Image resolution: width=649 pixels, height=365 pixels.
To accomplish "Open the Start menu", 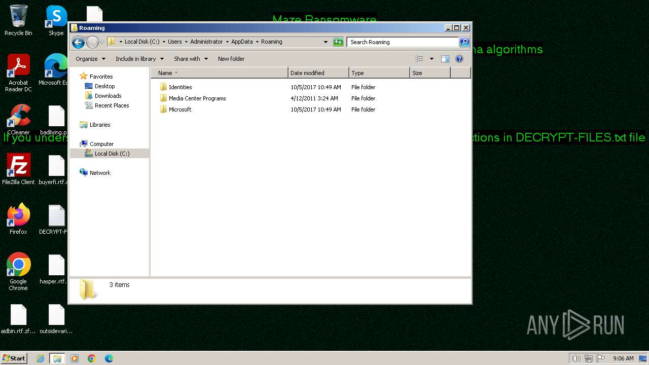I will (x=14, y=358).
